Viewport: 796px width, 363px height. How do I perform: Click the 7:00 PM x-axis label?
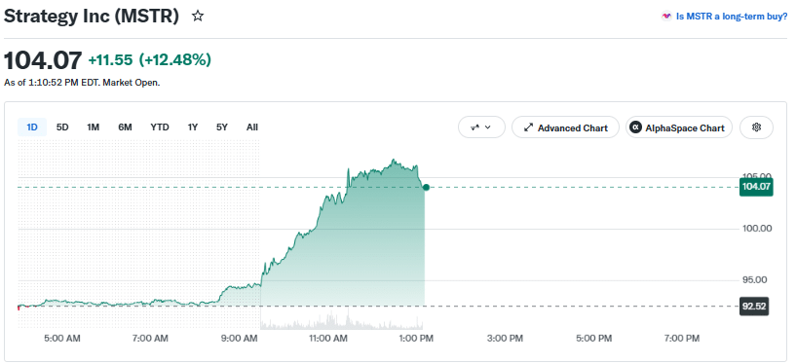click(x=682, y=338)
